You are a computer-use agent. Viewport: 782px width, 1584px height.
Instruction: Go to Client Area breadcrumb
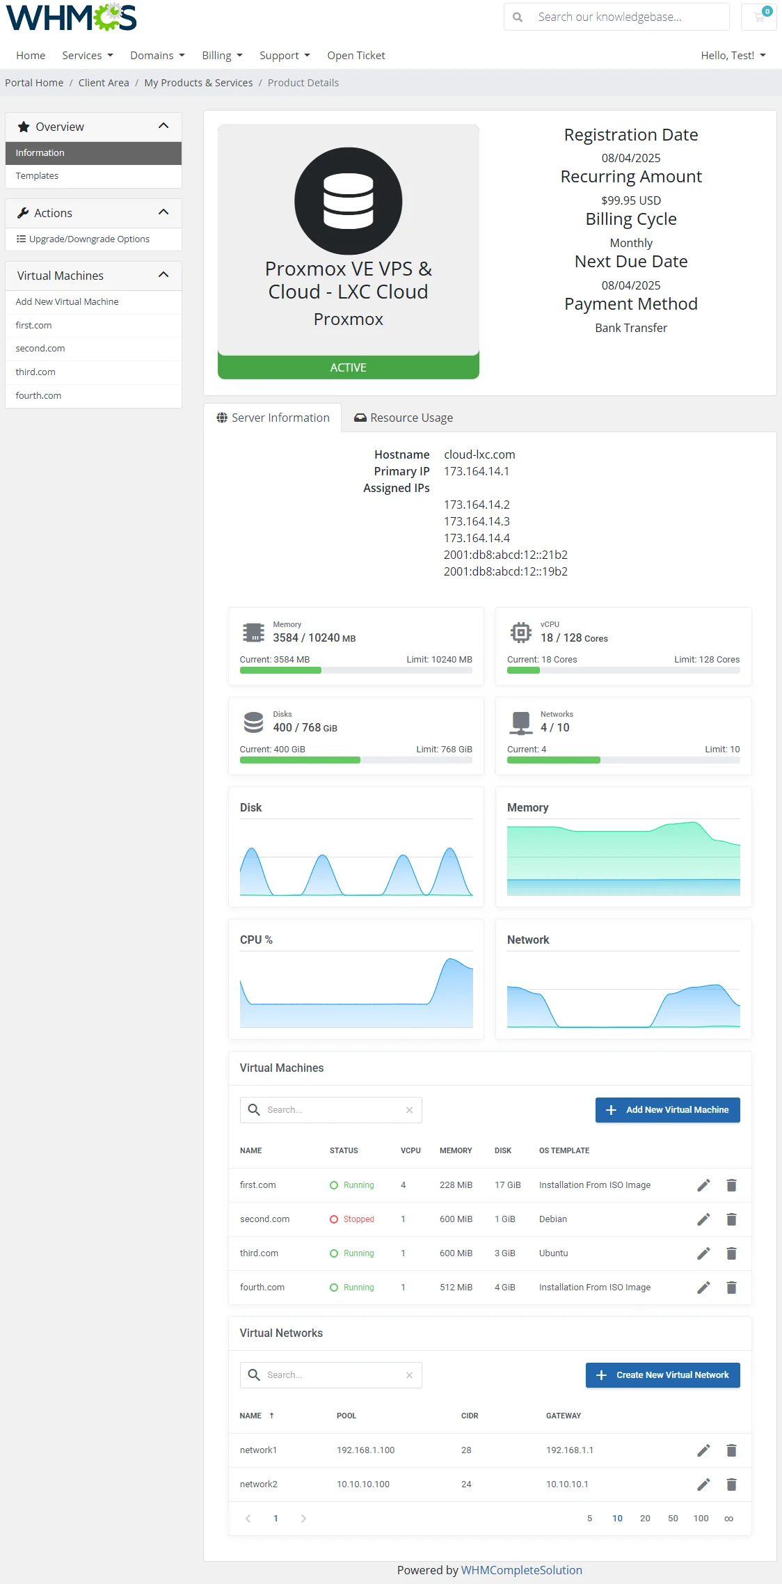[x=104, y=83]
